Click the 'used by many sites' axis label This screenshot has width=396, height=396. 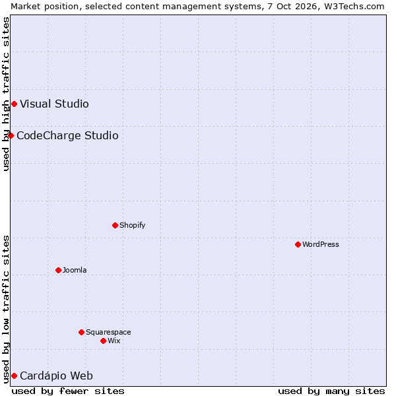click(332, 391)
